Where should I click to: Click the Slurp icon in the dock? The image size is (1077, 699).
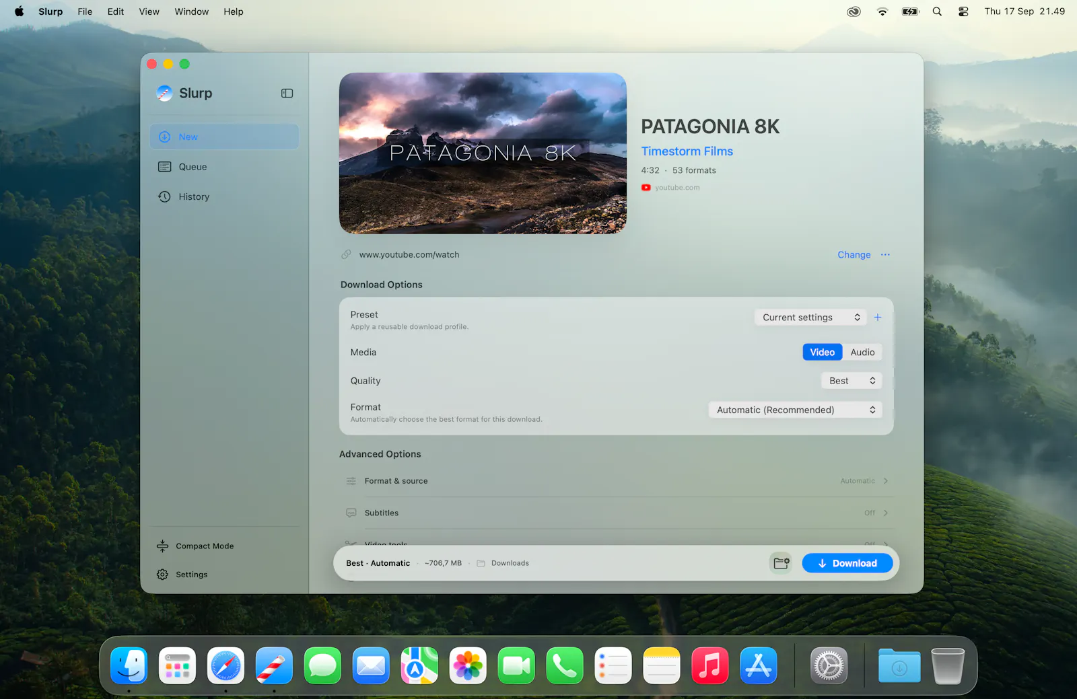[274, 666]
